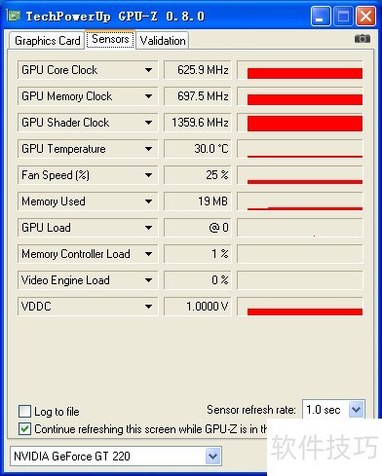This screenshot has width=382, height=476.
Task: Expand the GPU Temperature sensor dropdown
Action: 148,149
